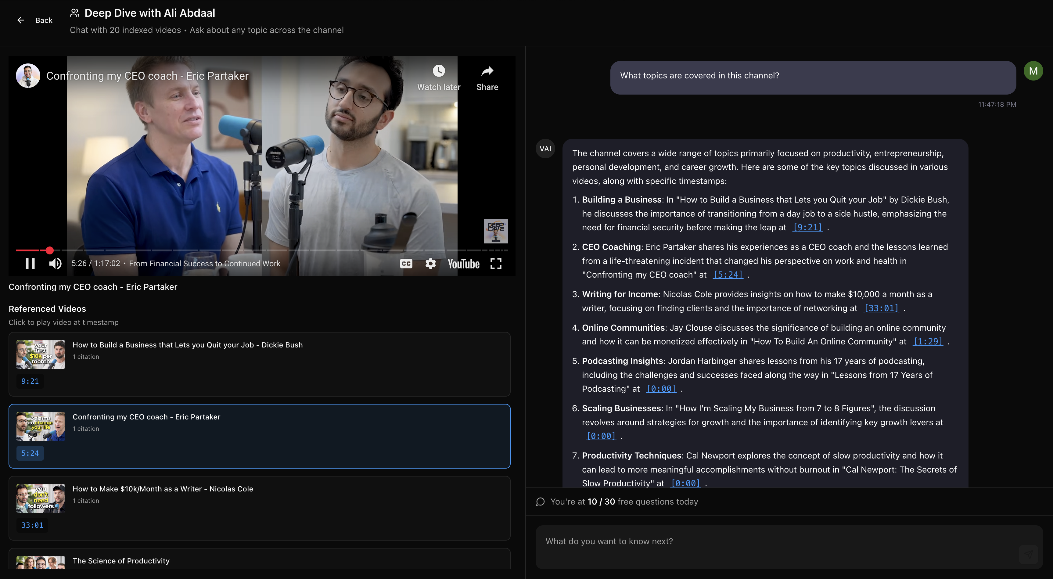Click the chat bubble icon near free questions
This screenshot has height=579, width=1053.
tap(540, 502)
